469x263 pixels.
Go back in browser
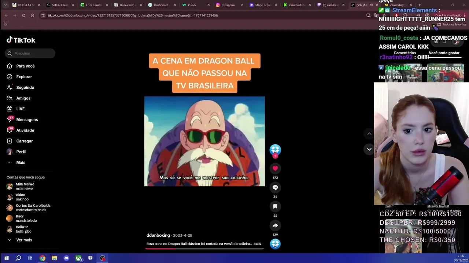[x=6, y=15]
